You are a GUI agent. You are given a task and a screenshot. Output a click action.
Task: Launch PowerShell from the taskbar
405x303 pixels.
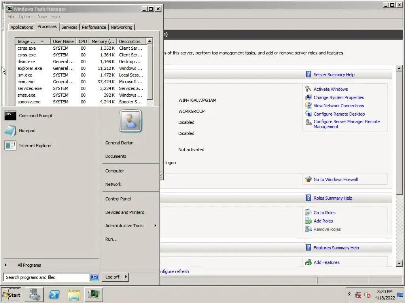point(54,294)
